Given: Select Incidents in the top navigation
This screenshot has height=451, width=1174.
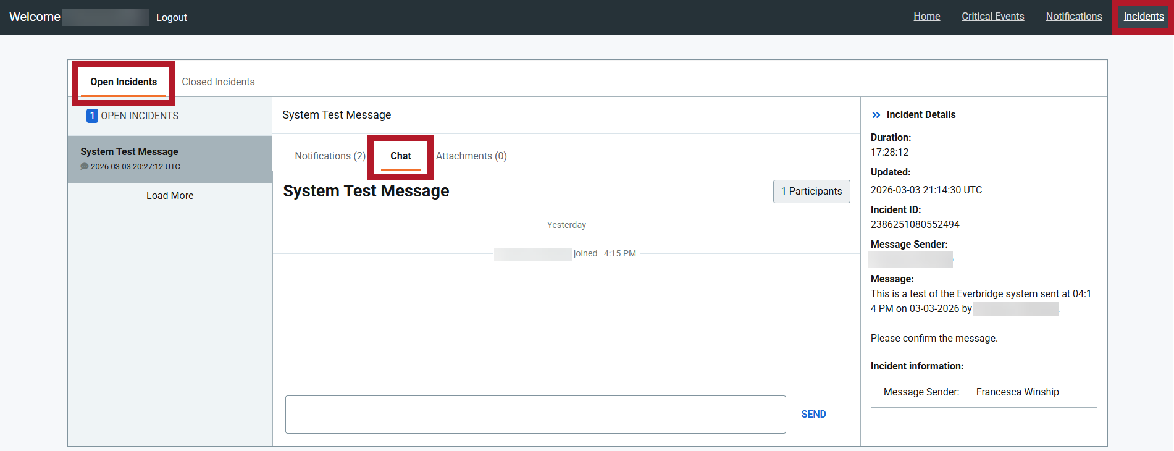Looking at the screenshot, I should coord(1143,17).
